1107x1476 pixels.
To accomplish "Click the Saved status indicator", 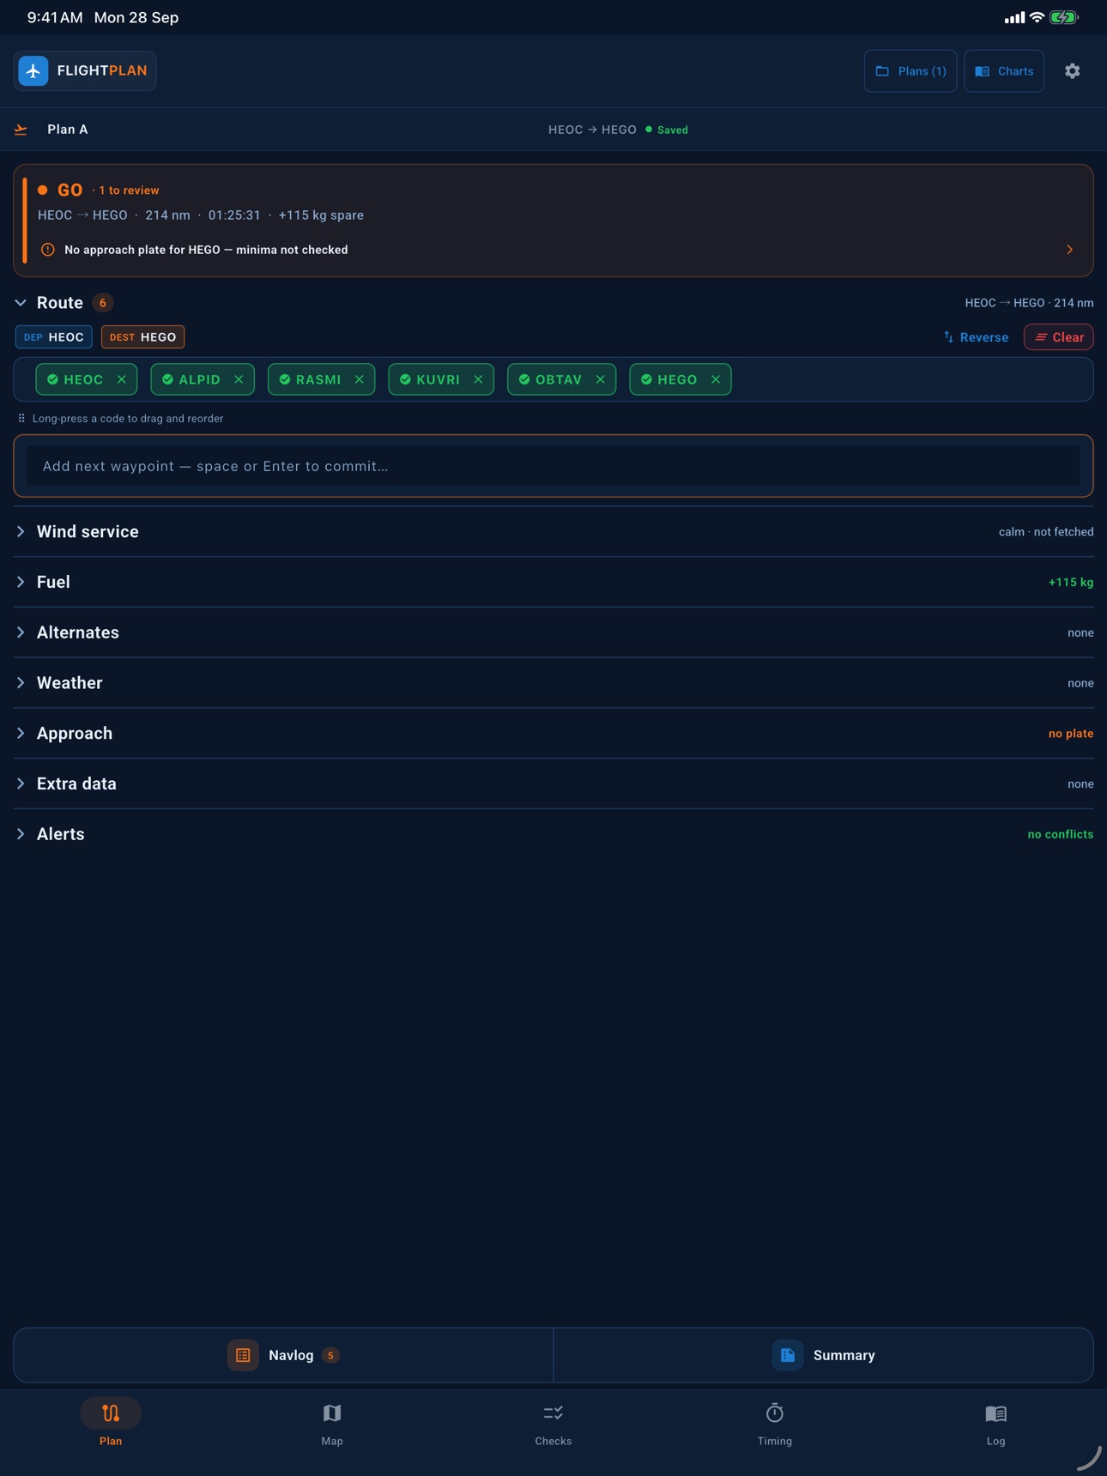I will (667, 130).
